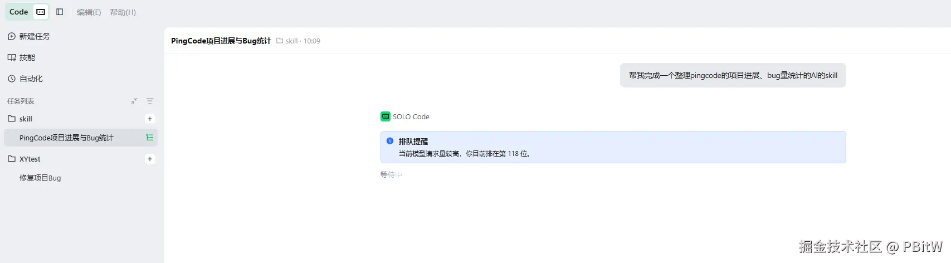Click the 任务列表 section label

pyautogui.click(x=21, y=101)
